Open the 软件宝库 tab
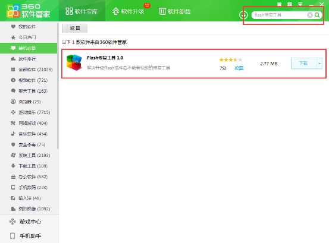329x243 pixels. (x=82, y=11)
